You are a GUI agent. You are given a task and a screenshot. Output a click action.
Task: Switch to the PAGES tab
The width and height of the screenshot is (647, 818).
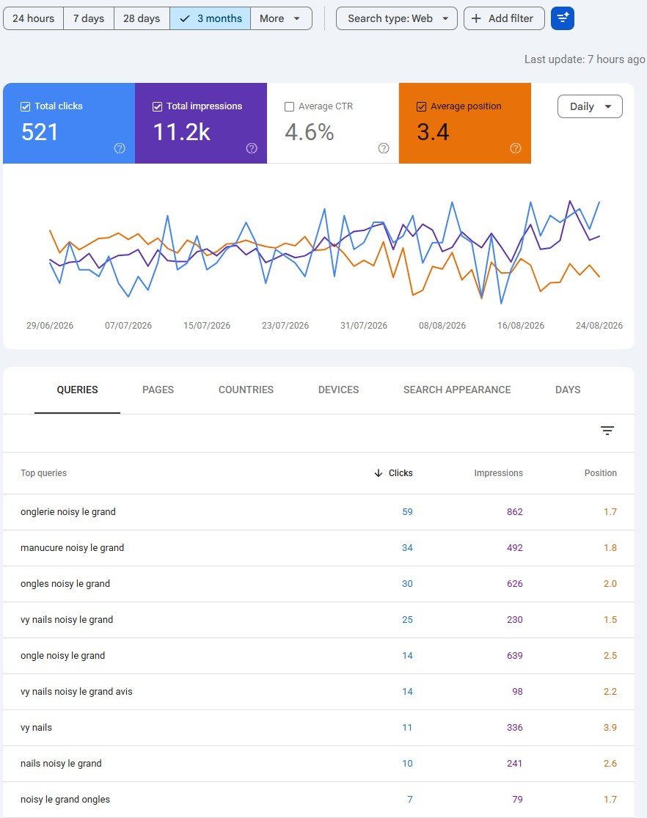tap(158, 390)
